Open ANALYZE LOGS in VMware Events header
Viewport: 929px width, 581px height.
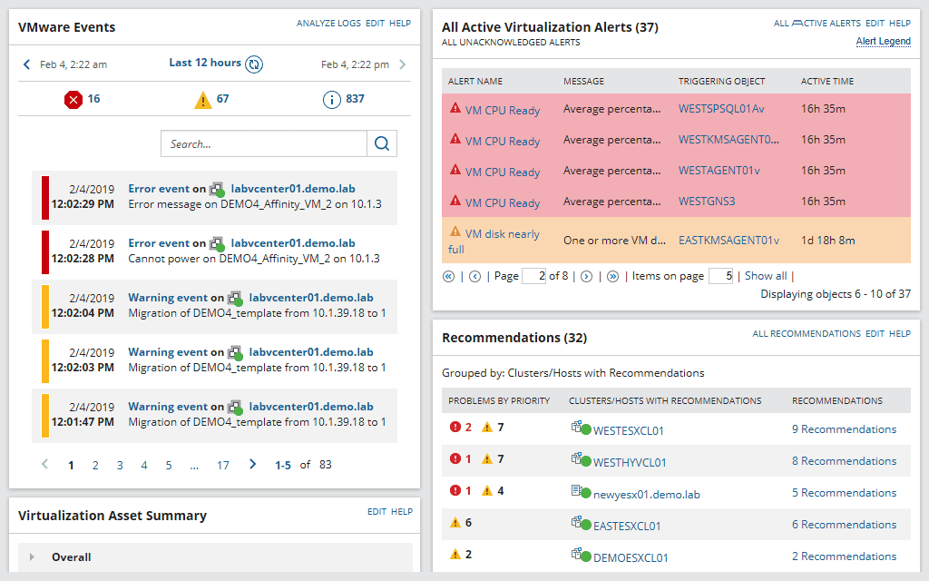[x=328, y=24]
